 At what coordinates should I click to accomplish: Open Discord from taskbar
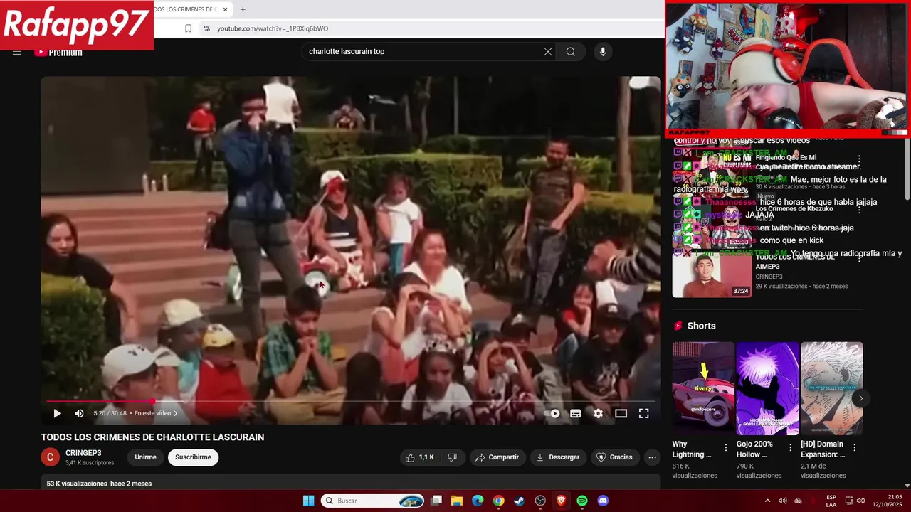pos(603,501)
